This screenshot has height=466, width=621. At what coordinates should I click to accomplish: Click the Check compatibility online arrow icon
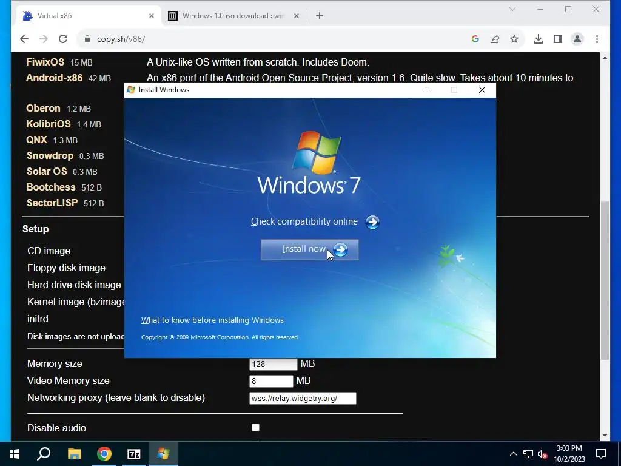point(372,222)
